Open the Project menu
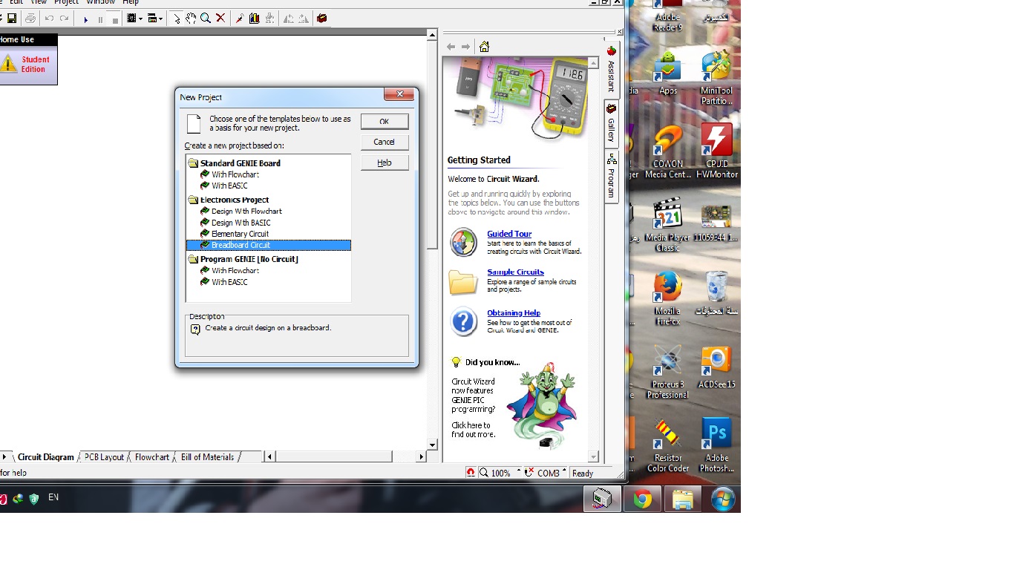 [x=66, y=2]
